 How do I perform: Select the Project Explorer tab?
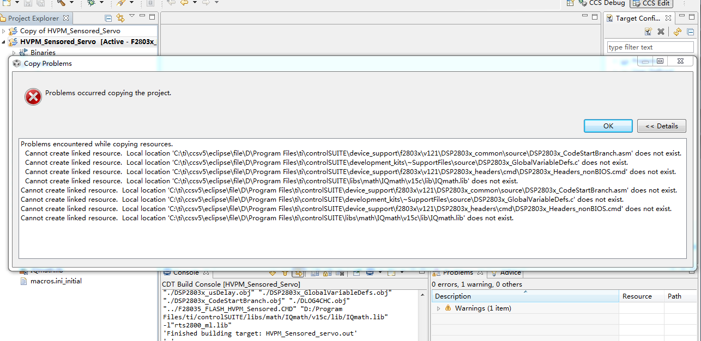pyautogui.click(x=34, y=18)
